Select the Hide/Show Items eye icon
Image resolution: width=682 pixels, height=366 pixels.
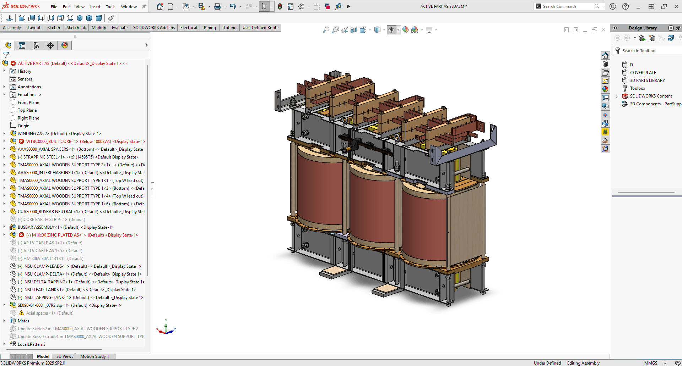[x=392, y=30]
